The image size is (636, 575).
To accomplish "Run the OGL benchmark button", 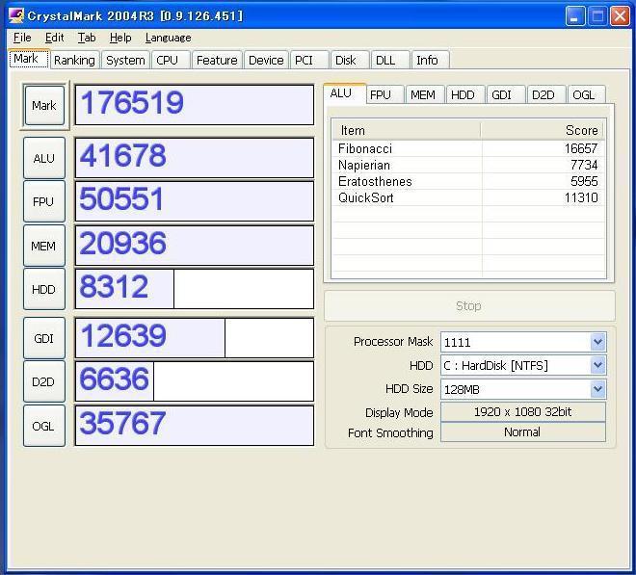I will 44,426.
